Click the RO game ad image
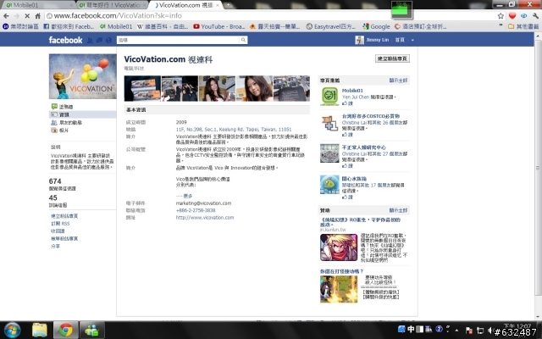The image size is (542, 339). point(339,247)
